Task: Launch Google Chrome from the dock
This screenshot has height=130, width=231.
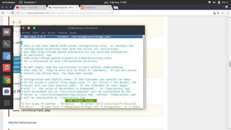Action: [x=6, y=79]
